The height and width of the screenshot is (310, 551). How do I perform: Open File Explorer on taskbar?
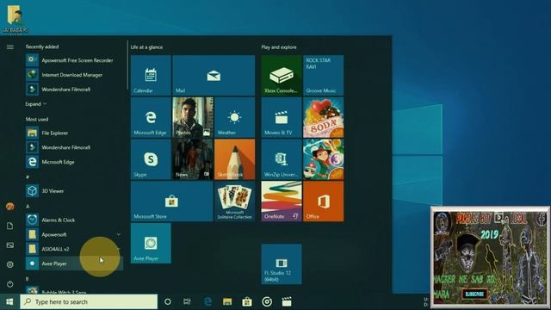(227, 301)
